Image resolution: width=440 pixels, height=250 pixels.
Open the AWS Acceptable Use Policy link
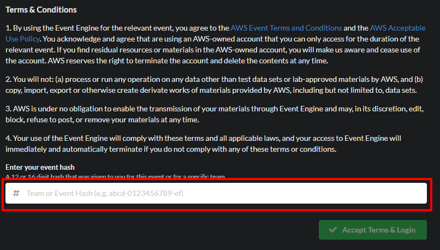[397, 27]
